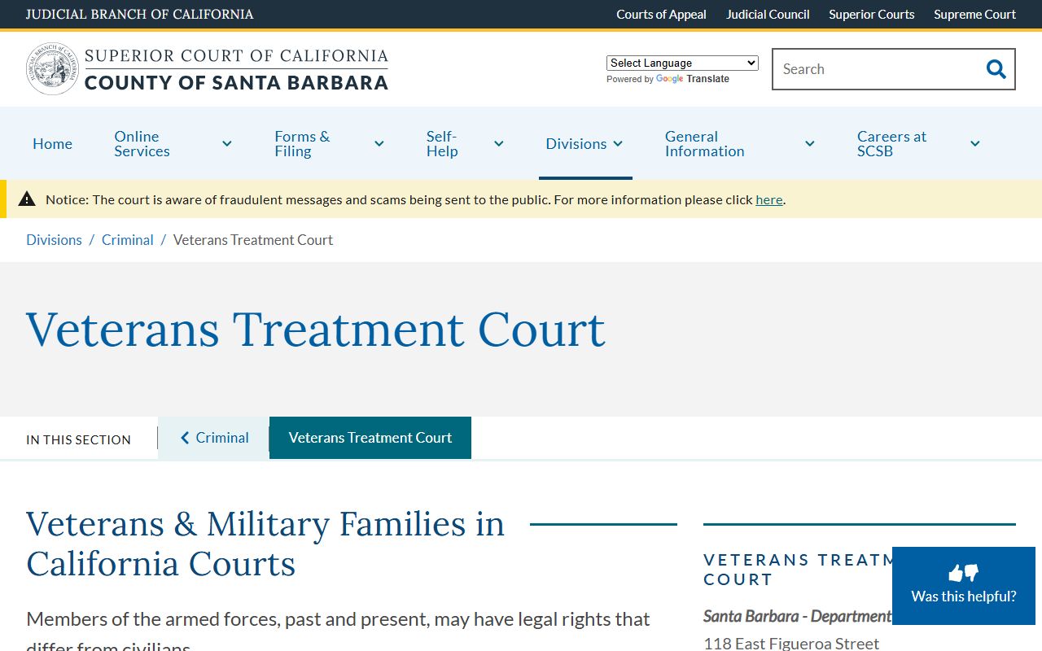Open the Superior Courts link
The height and width of the screenshot is (651, 1042).
point(872,15)
